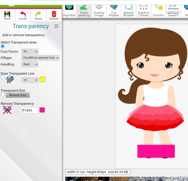Open the Handling dropdown set to Back
This screenshot has width=188, height=181.
pos(30,64)
